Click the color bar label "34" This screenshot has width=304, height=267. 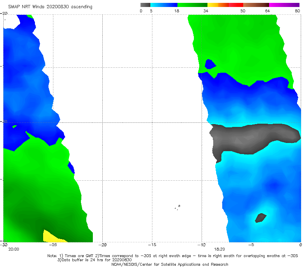point(206,11)
